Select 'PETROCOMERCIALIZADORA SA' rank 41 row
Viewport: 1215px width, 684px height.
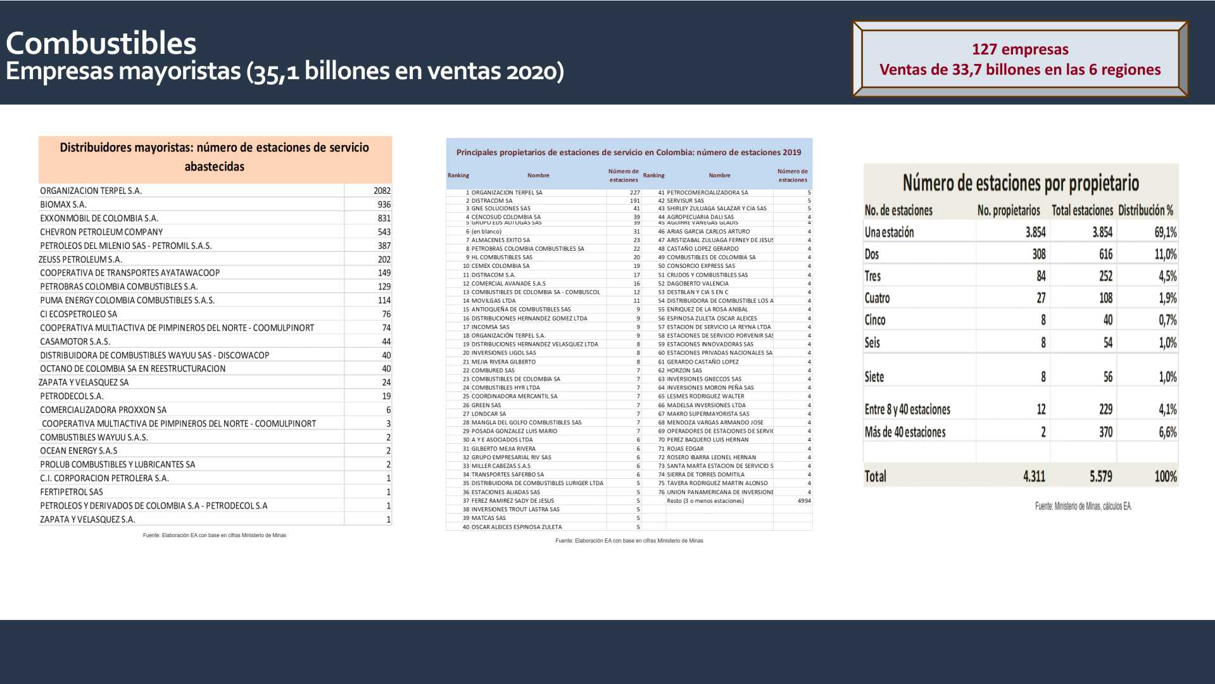point(727,193)
